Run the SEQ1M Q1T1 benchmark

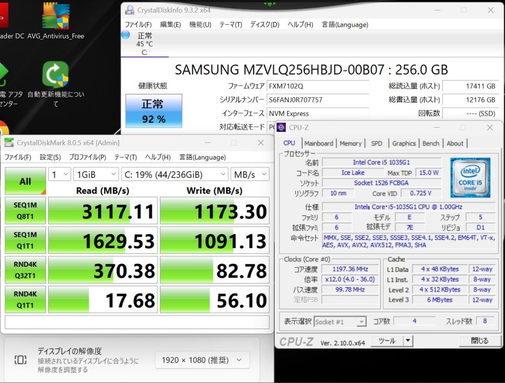[x=25, y=240]
